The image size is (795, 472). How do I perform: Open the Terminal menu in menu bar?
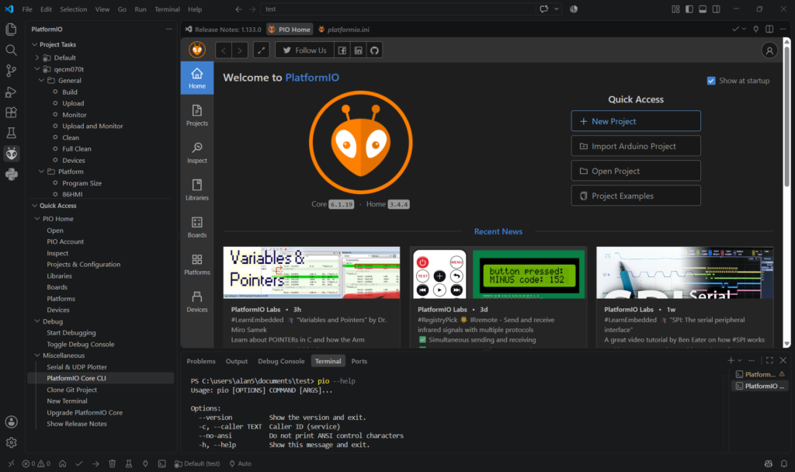pos(167,9)
